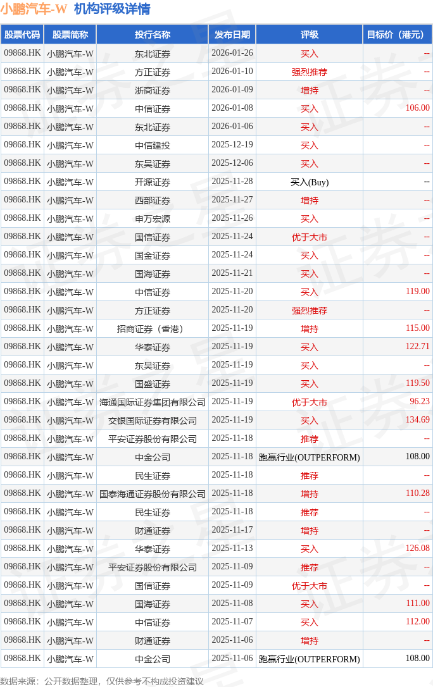Click target price 119.00
This screenshot has width=433, height=687.
click(x=418, y=292)
